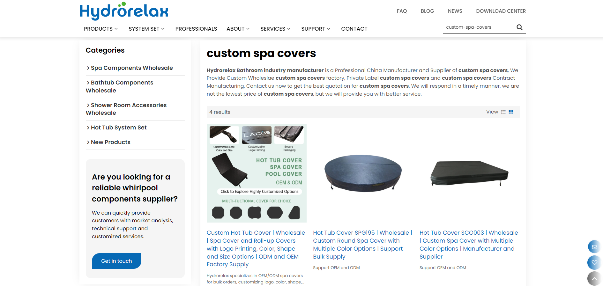The image size is (603, 286).
Task: Click the search magnifier icon
Action: pos(519,27)
